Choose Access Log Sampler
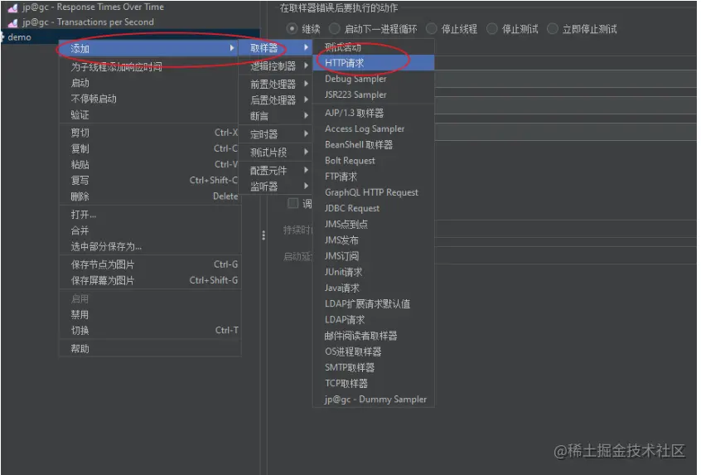The width and height of the screenshot is (701, 475). [x=374, y=128]
